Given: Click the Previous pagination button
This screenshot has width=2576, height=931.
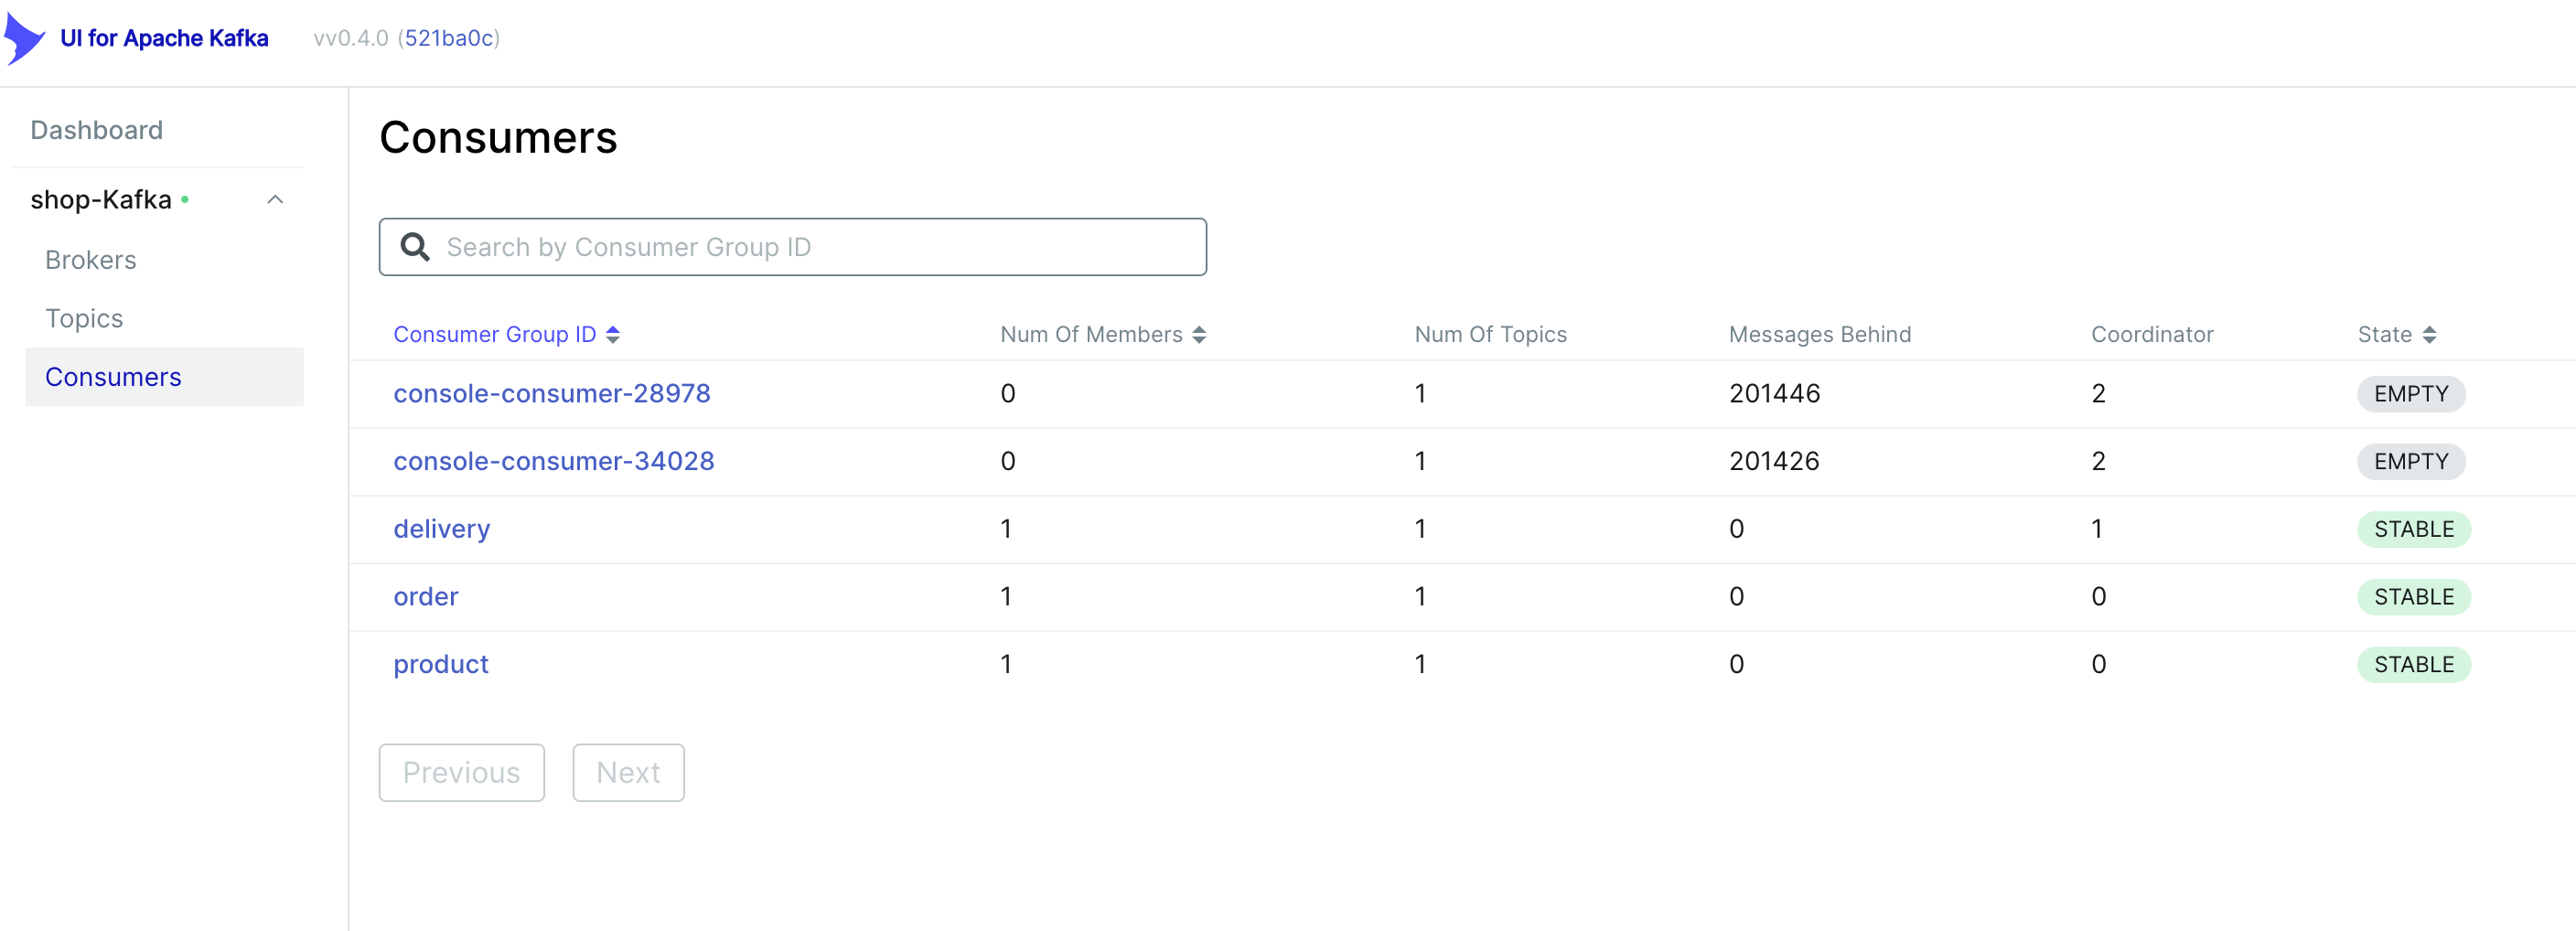Looking at the screenshot, I should point(462,772).
